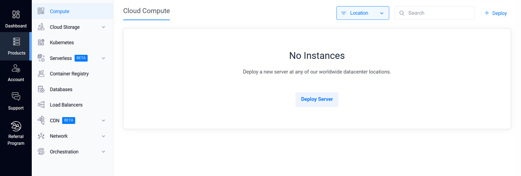The image size is (521, 176).
Task: Switch to the Cloud Compute tab
Action: pyautogui.click(x=147, y=11)
